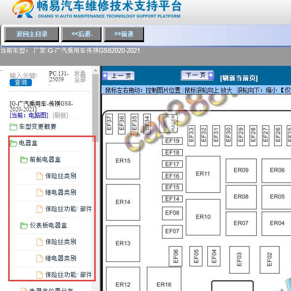Viewport: 291px width, 291px height.
Task: Click fuse EF16 in the diagram
Action: tap(172, 176)
